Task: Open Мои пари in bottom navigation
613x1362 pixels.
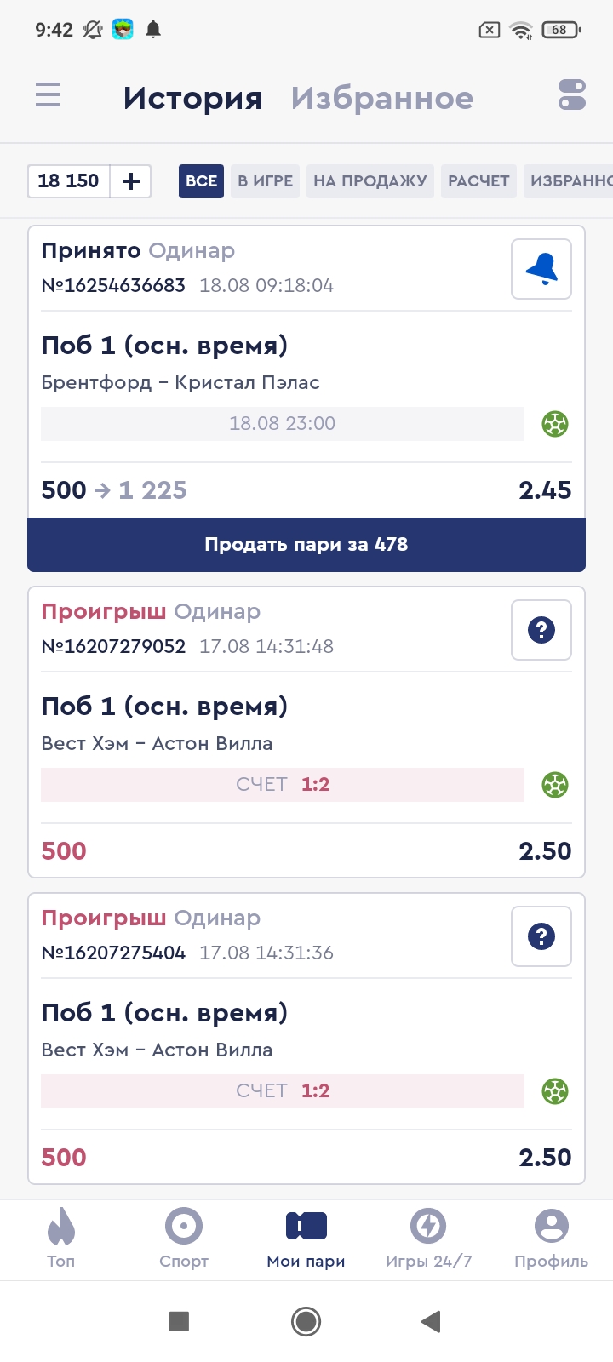Action: [x=306, y=1239]
